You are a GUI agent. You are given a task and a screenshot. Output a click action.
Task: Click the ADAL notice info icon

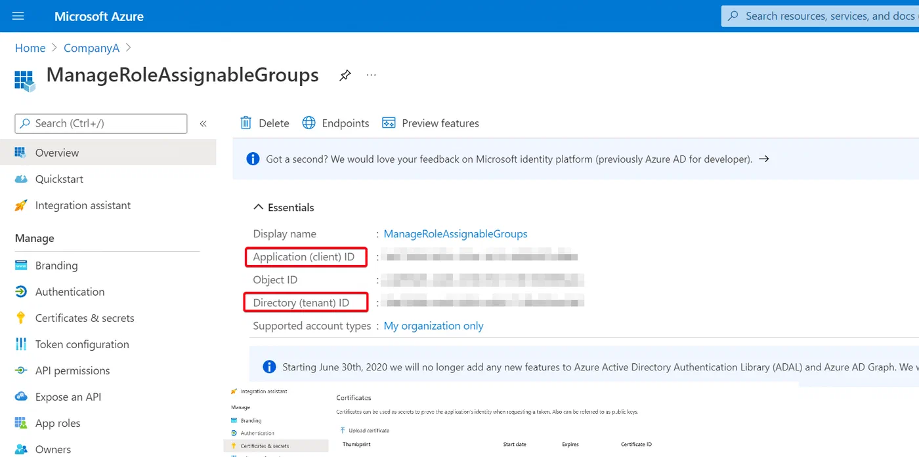[x=268, y=367]
